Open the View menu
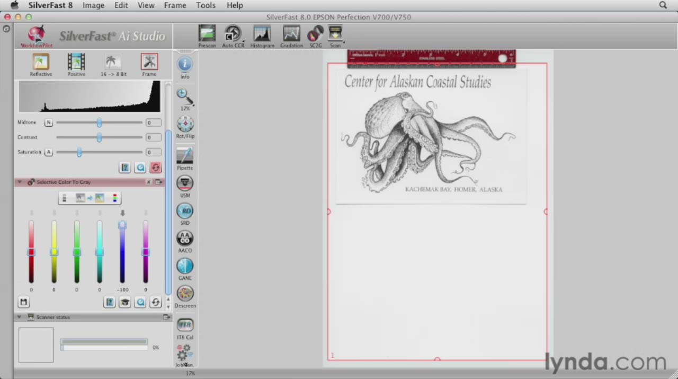 (146, 5)
